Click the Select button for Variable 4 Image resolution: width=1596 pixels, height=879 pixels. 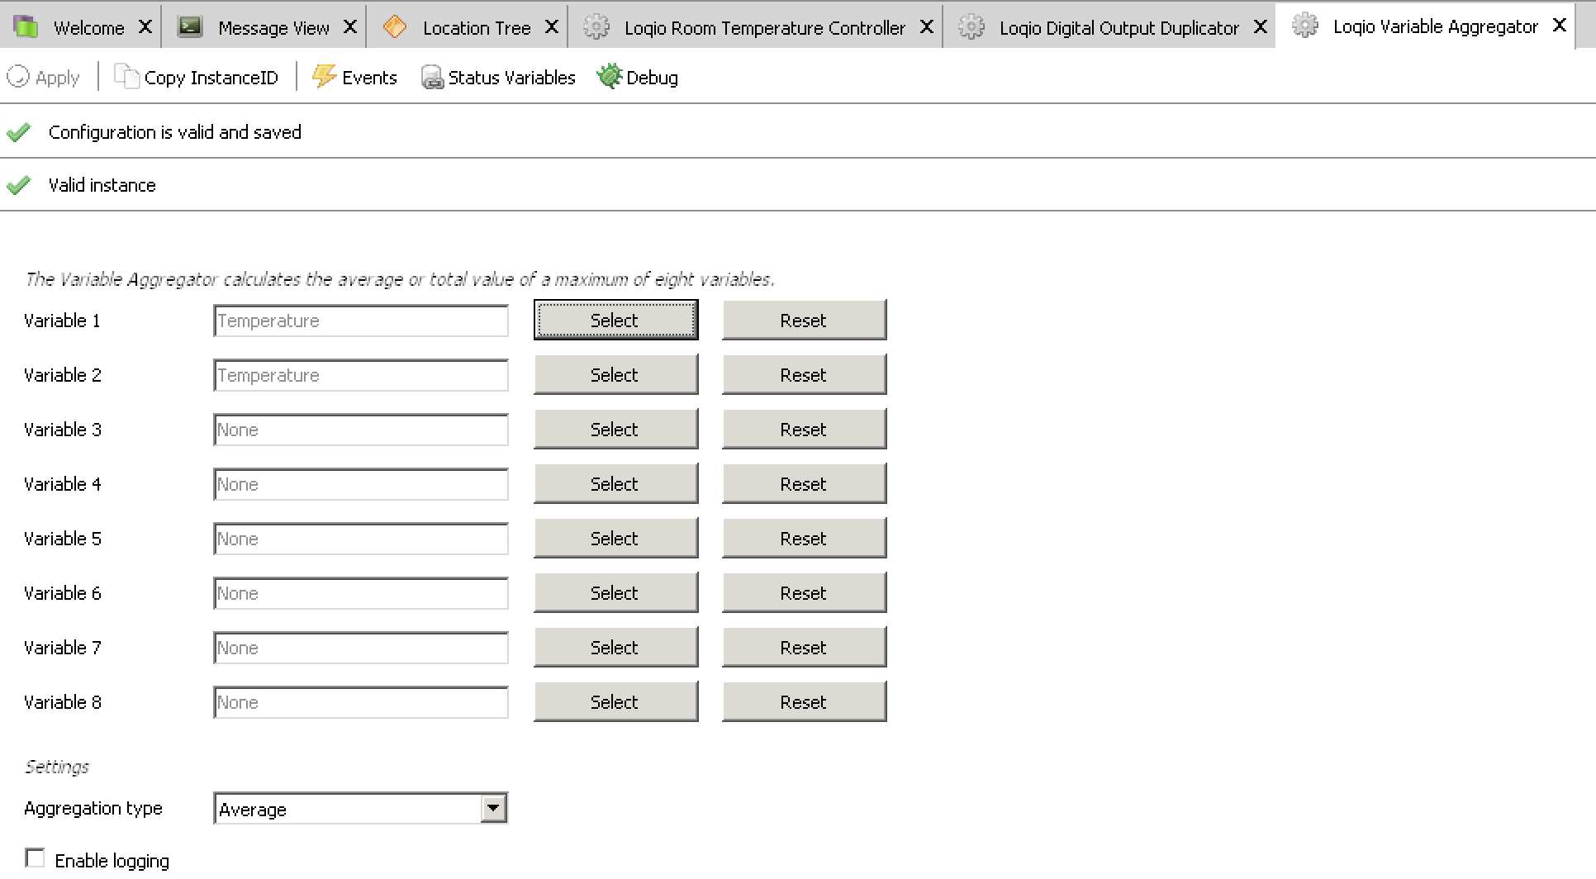615,483
